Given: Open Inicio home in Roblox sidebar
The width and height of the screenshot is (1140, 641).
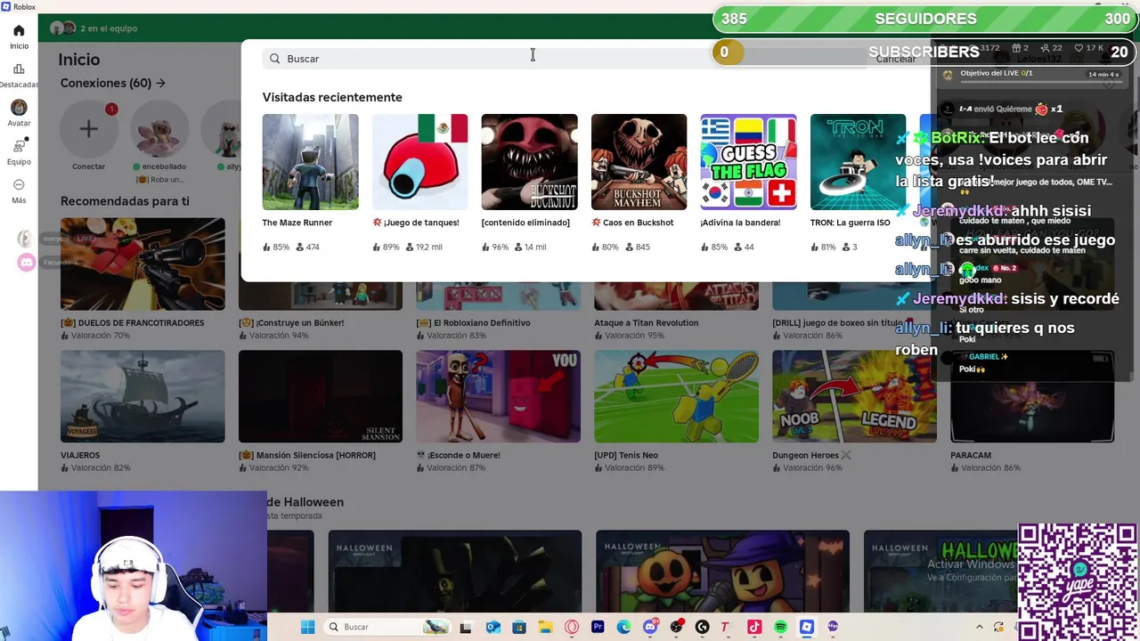Looking at the screenshot, I should (19, 37).
